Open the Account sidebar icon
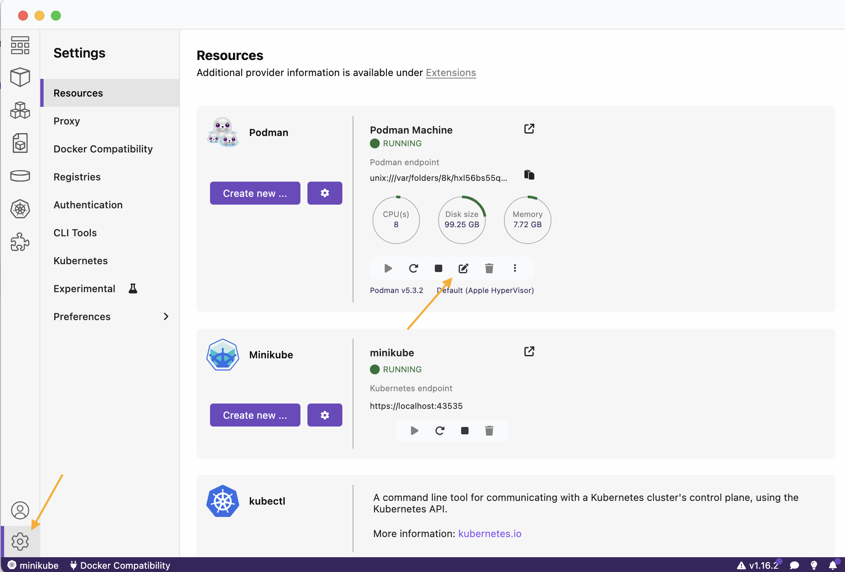845x572 pixels. (x=20, y=510)
